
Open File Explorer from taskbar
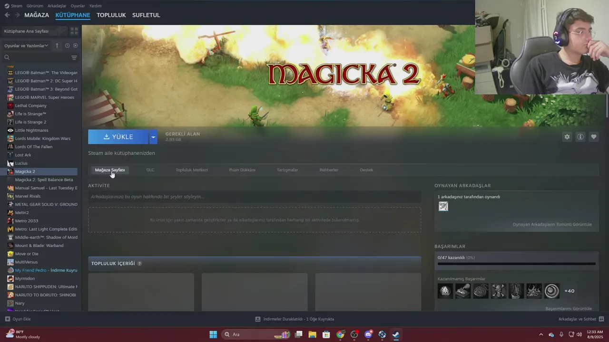(x=312, y=334)
